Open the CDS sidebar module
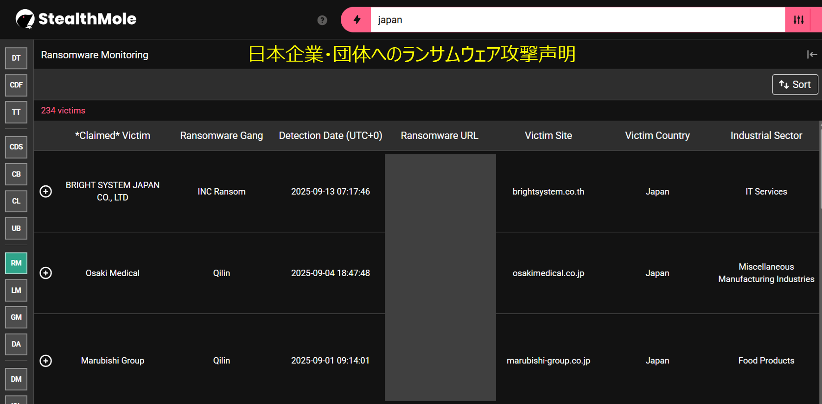The width and height of the screenshot is (822, 404). point(16,147)
